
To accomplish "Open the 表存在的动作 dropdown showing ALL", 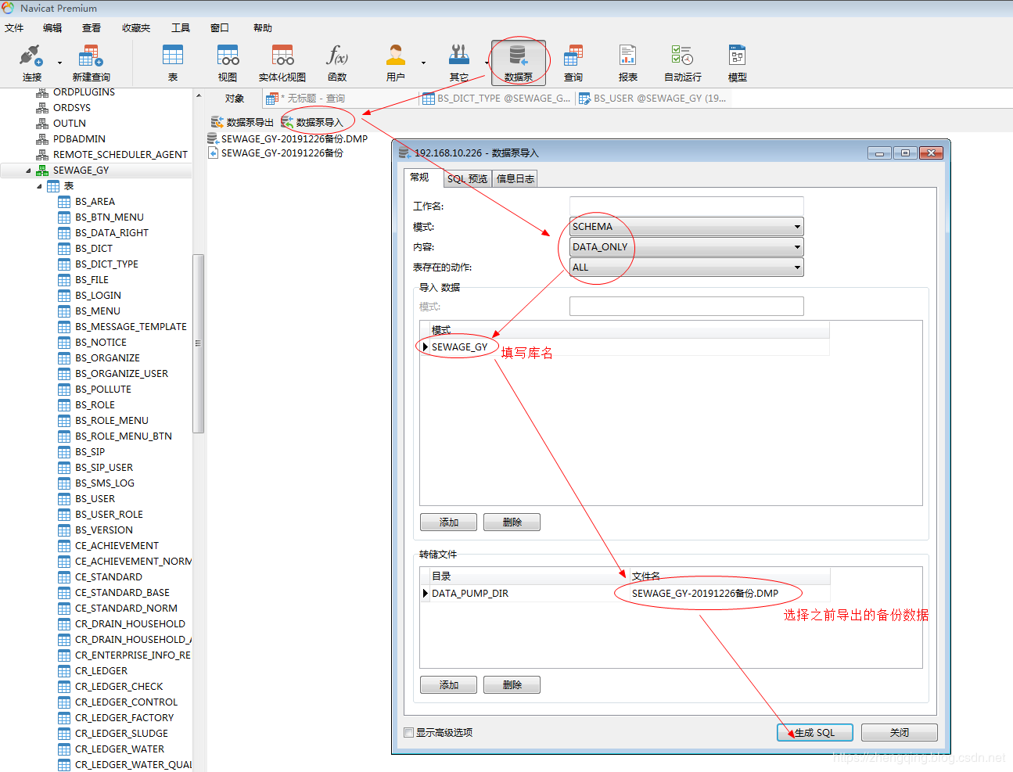I will (686, 268).
